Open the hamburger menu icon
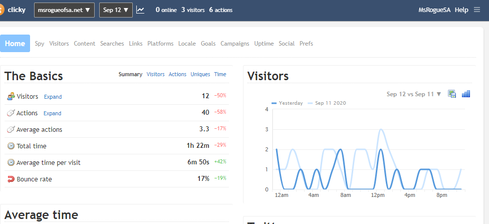The width and height of the screenshot is (489, 224). 476,10
